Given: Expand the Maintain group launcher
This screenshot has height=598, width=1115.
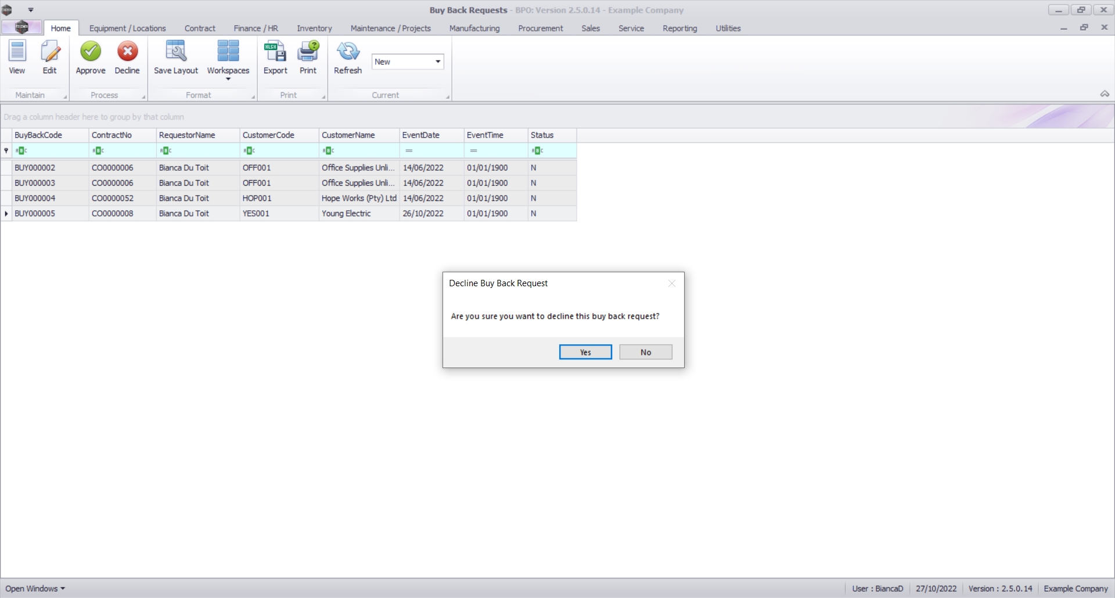Looking at the screenshot, I should 65,97.
